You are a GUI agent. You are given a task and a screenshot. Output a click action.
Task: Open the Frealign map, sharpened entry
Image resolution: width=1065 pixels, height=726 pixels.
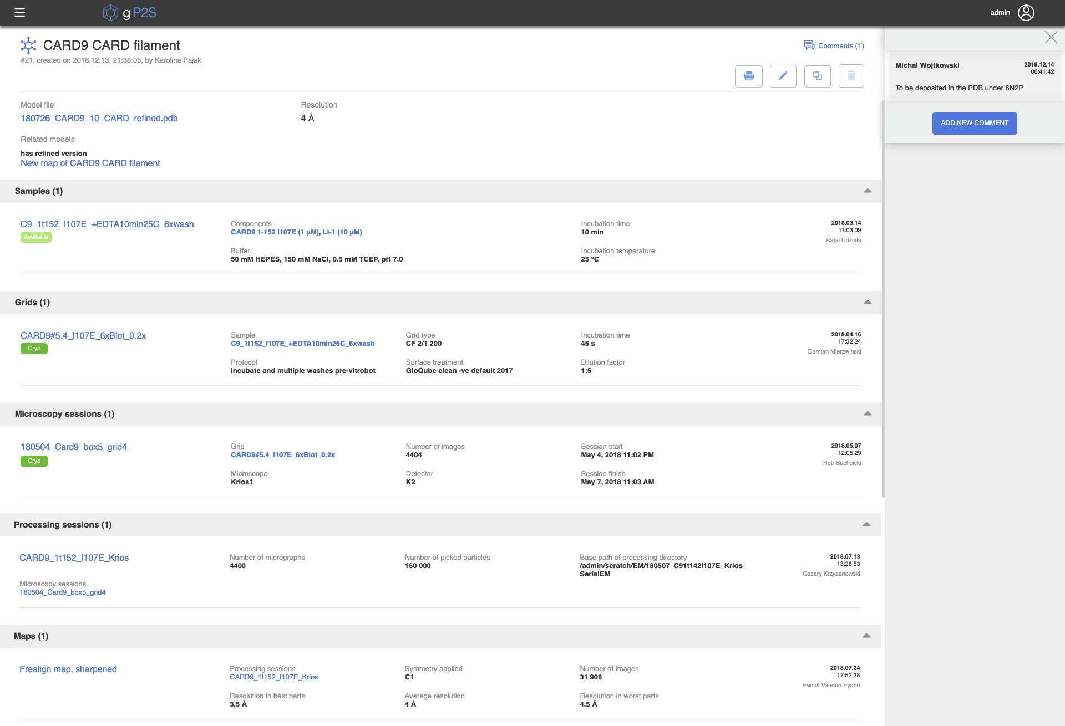(x=68, y=669)
